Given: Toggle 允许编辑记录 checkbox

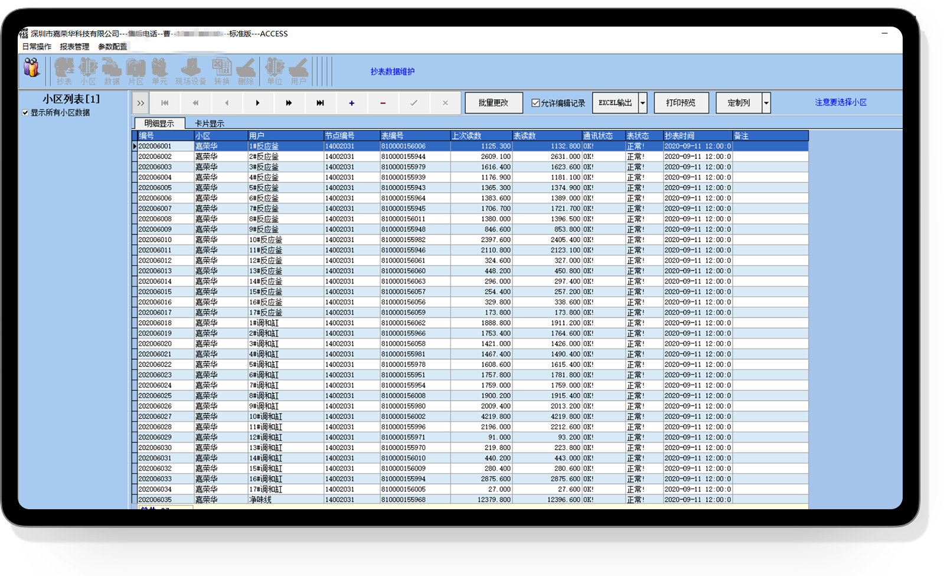Looking at the screenshot, I should click(x=535, y=103).
